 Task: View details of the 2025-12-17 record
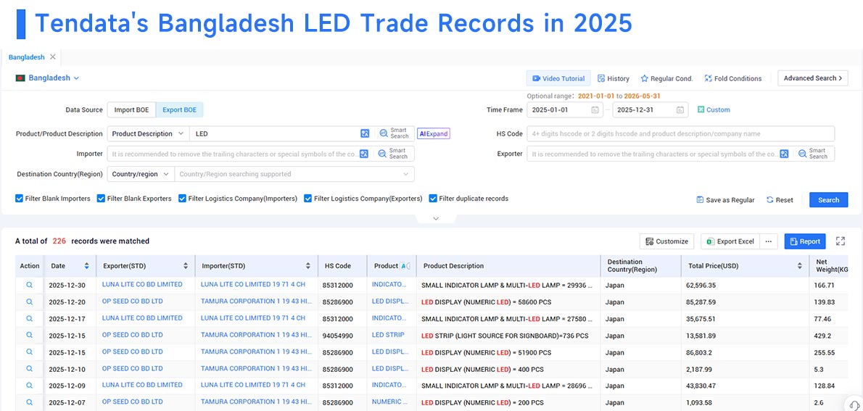[29, 318]
